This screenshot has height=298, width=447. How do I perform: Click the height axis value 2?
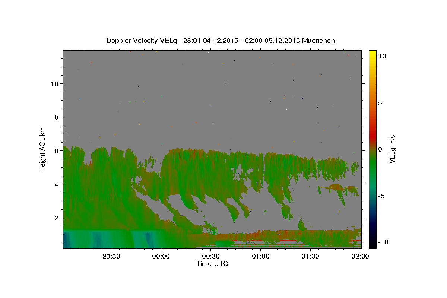click(56, 218)
